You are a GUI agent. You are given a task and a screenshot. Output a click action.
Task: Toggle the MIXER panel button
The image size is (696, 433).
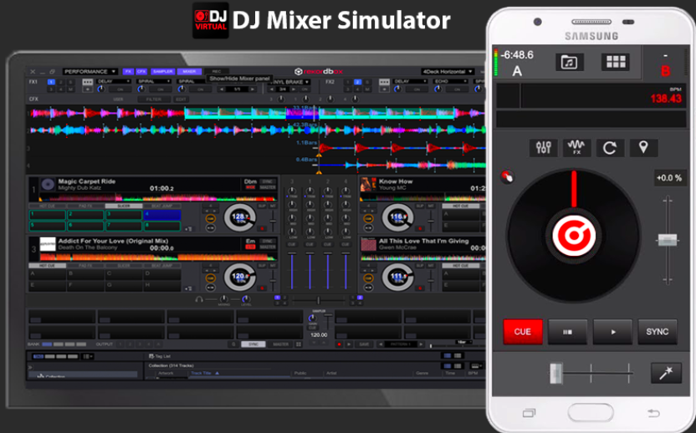point(190,72)
